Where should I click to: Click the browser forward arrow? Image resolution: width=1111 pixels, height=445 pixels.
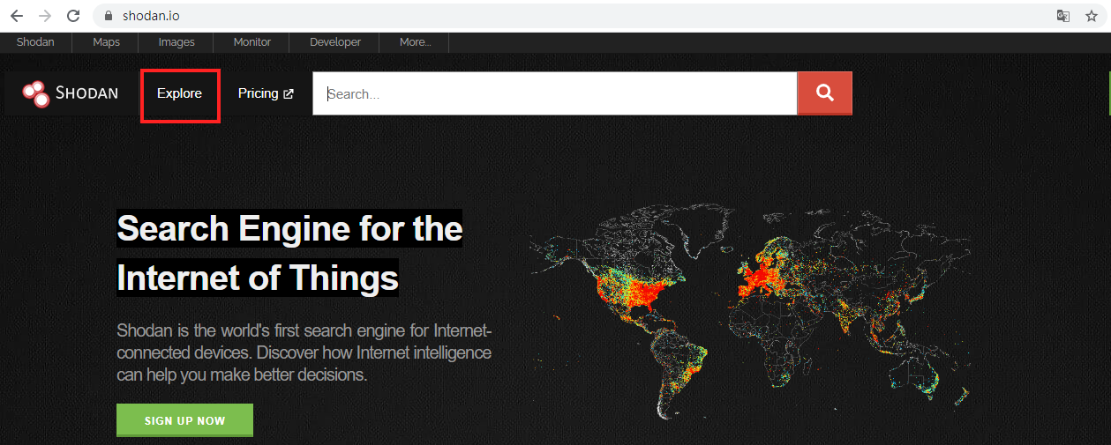pos(45,16)
